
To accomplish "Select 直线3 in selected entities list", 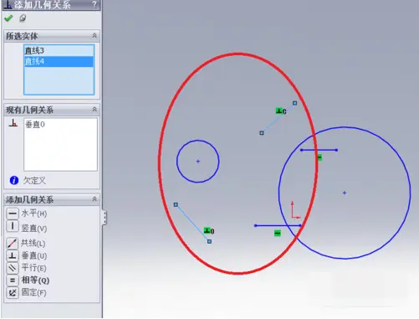I will pos(59,51).
